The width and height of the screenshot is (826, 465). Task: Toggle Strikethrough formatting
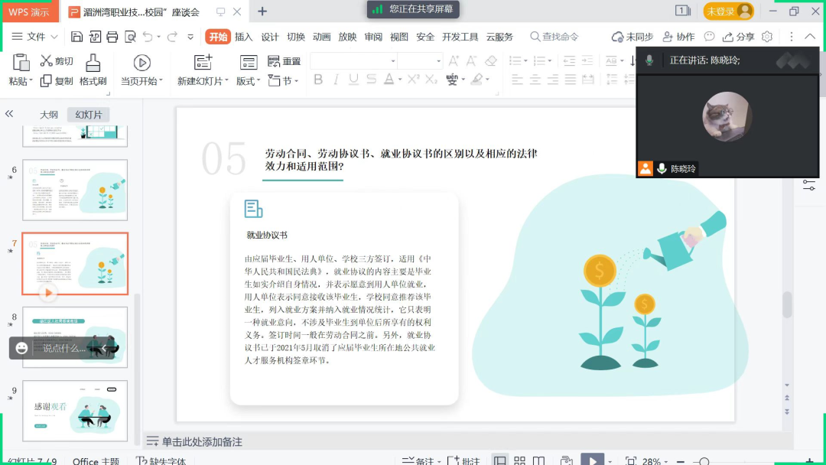pyautogui.click(x=372, y=80)
